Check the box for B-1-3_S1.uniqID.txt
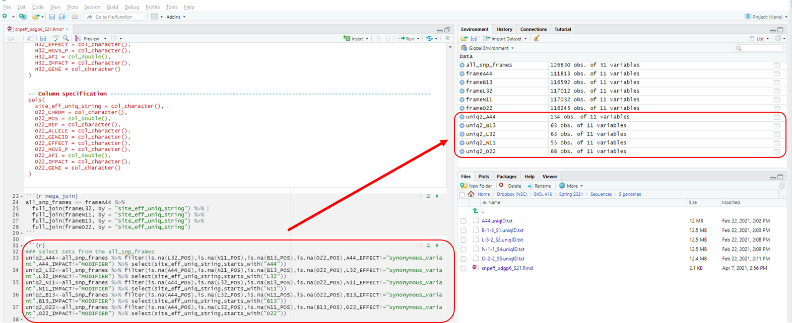This screenshot has height=323, width=792. [x=464, y=230]
